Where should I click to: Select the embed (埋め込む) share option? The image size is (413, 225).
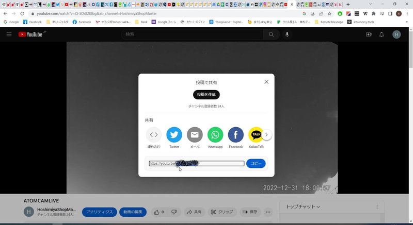pos(154,135)
